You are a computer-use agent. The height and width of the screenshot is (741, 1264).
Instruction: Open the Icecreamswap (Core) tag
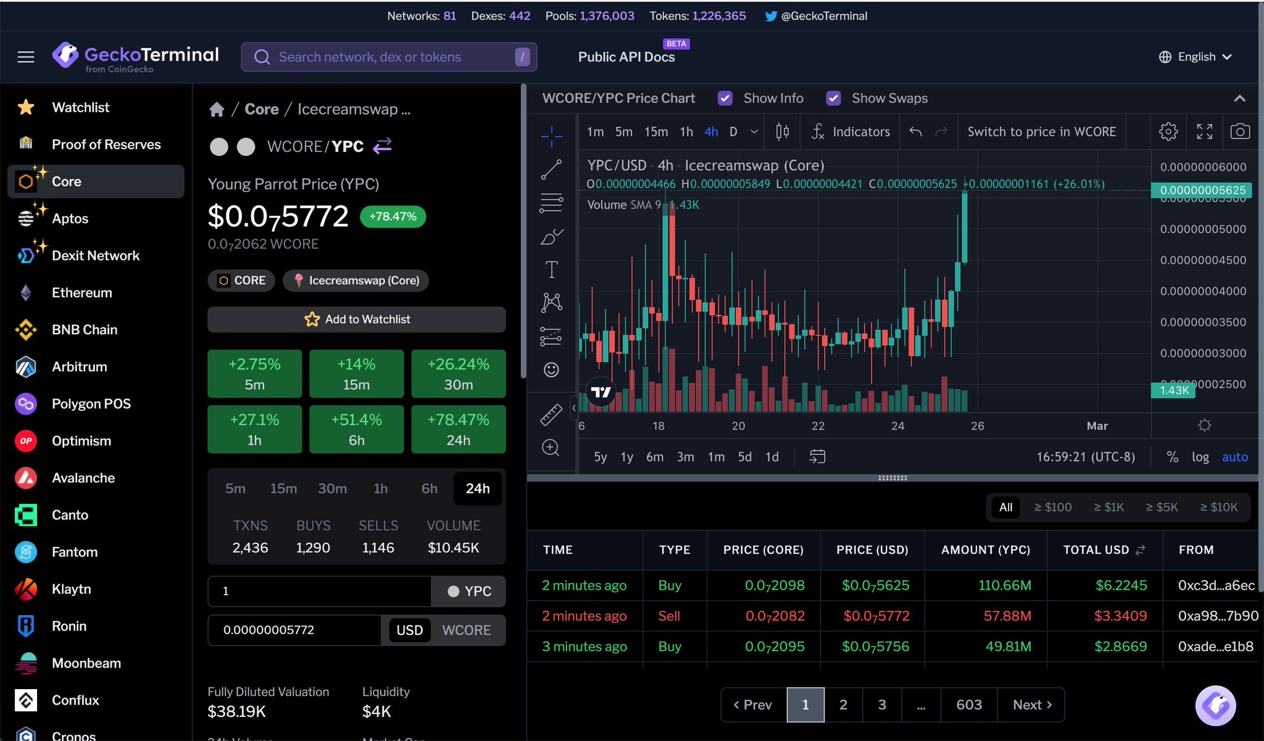pyautogui.click(x=356, y=280)
